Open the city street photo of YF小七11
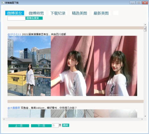149x134 pixels. (29, 66)
